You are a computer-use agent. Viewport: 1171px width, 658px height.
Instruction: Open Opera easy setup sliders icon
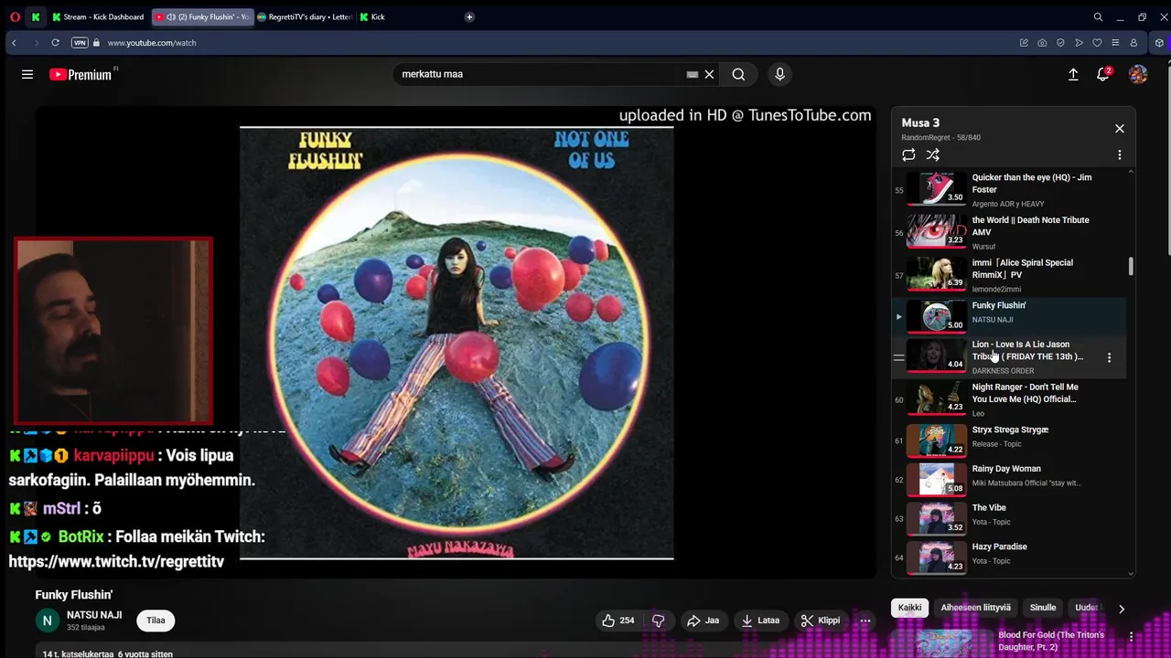1115,43
